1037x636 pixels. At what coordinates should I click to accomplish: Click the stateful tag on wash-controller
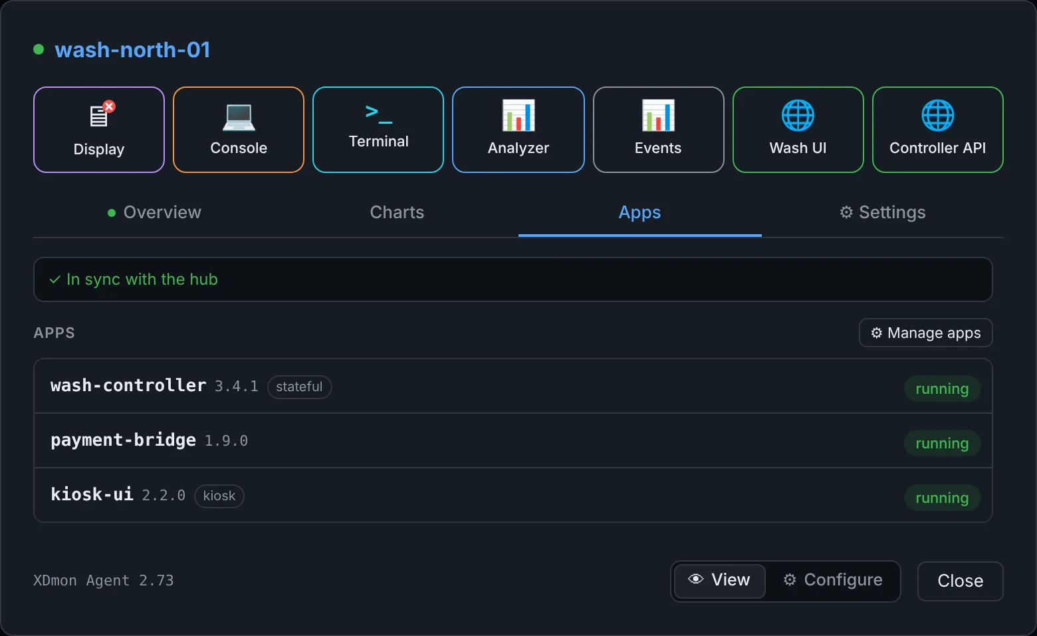[299, 387]
